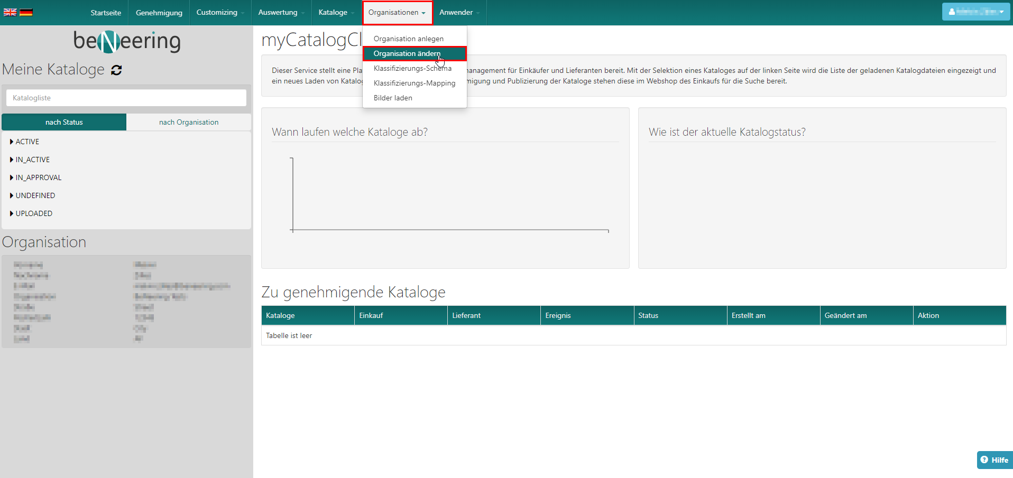Switch to the nach Organisation tab

(189, 122)
